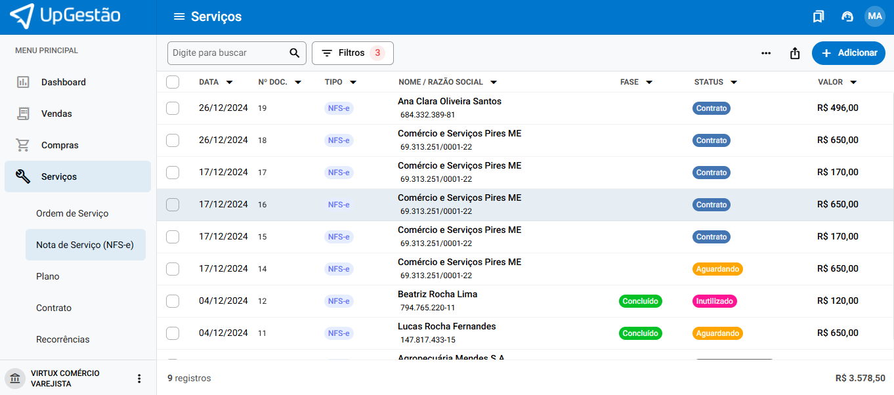Click the pink Inutilizado status badge

714,301
